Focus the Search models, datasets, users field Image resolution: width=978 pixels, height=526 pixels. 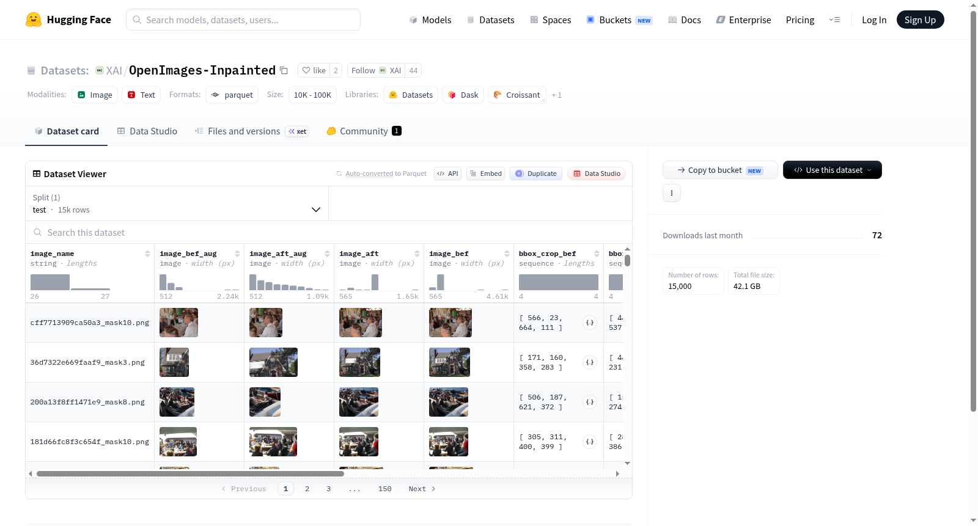coord(243,20)
